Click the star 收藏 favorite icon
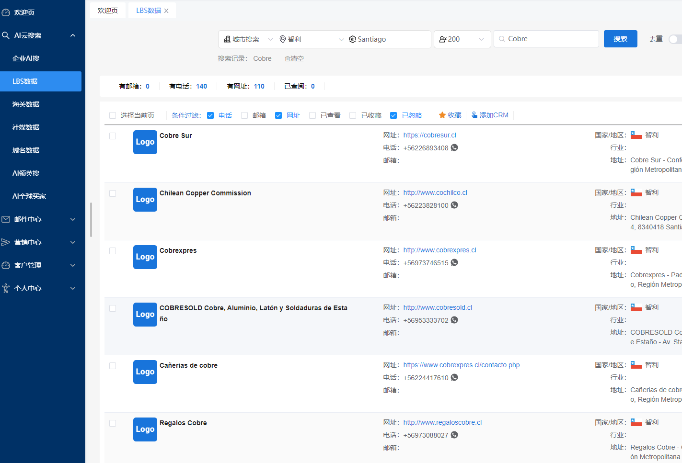Viewport: 682px width, 463px height. coord(442,115)
